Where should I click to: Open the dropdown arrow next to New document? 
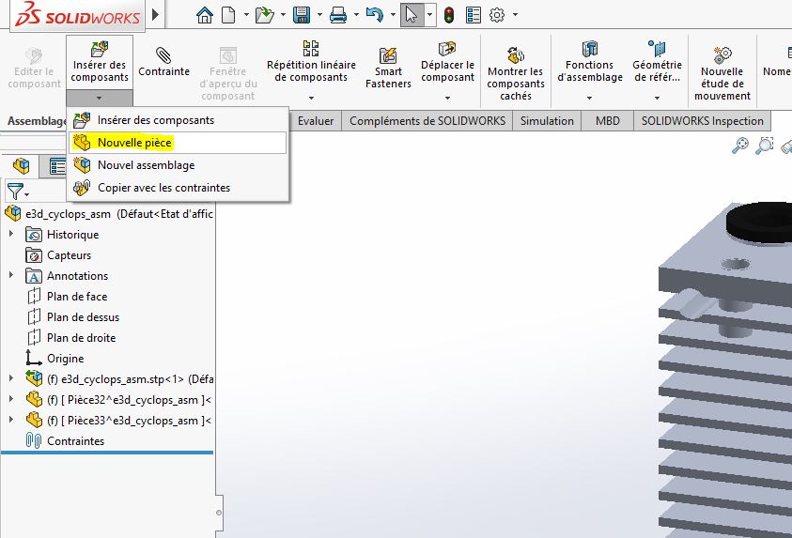click(x=246, y=15)
